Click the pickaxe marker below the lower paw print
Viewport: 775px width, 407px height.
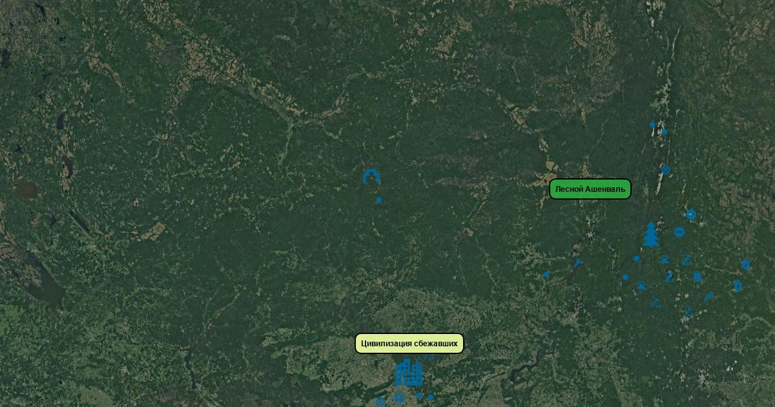tap(656, 302)
